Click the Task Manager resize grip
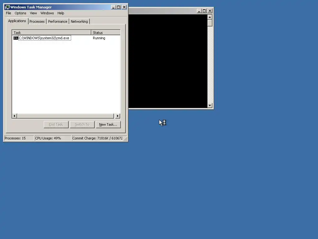The height and width of the screenshot is (239, 318). click(125, 139)
